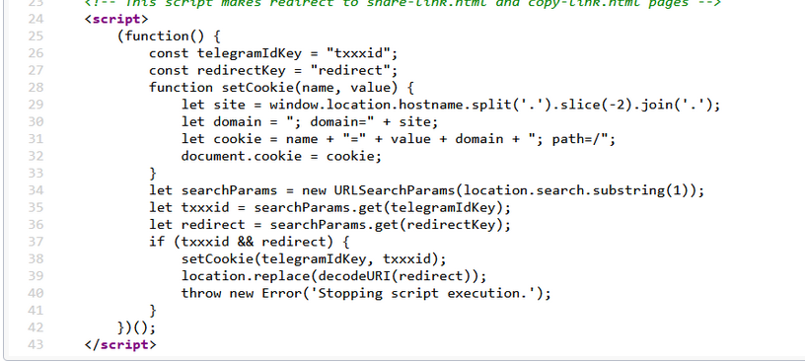Select the closing </script> tag
The width and height of the screenshot is (805, 362).
(120, 344)
